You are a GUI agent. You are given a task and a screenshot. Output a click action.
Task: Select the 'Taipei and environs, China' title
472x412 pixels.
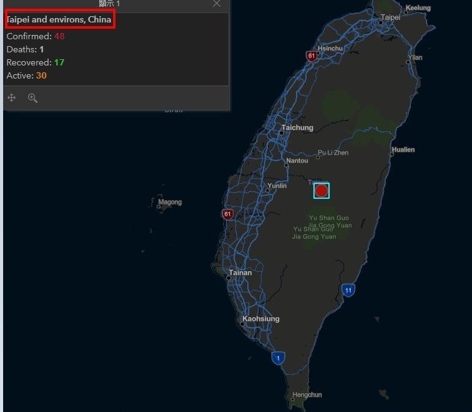click(59, 19)
